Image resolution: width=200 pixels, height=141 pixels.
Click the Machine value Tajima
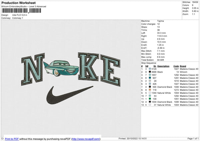click(x=160, y=21)
